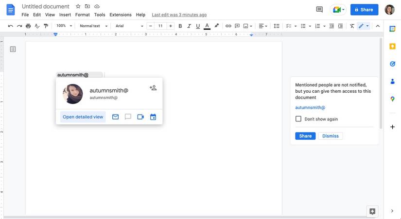Open the account profile picture

point(389,10)
